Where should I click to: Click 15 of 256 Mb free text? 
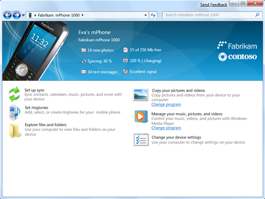(146, 50)
